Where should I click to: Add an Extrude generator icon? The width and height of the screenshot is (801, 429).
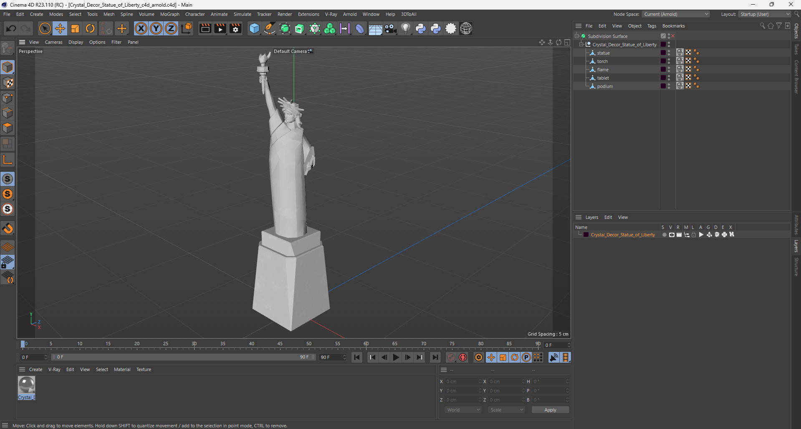(300, 28)
